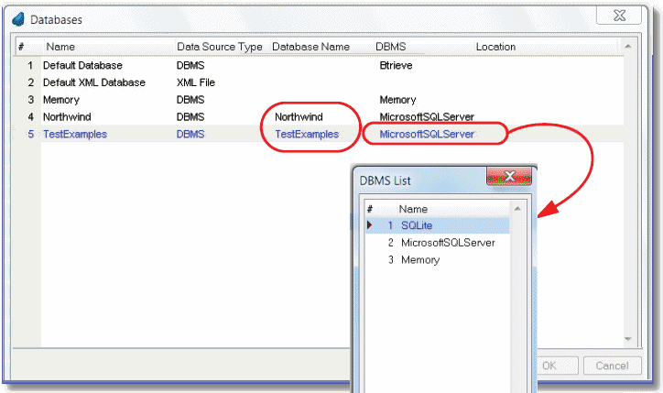Click MicrosoftSQLServer DBMS cell in Northwind row
Screen dimensions: 663x393
click(x=427, y=116)
